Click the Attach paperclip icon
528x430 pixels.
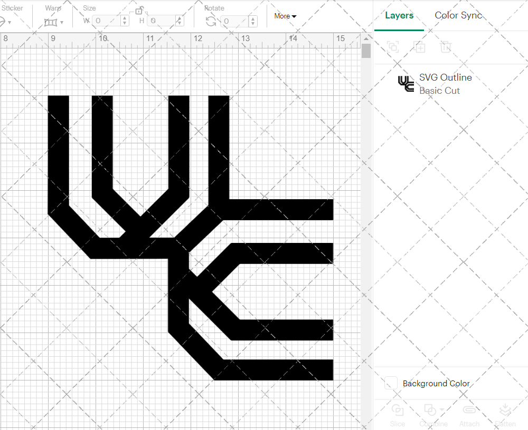[x=469, y=411]
